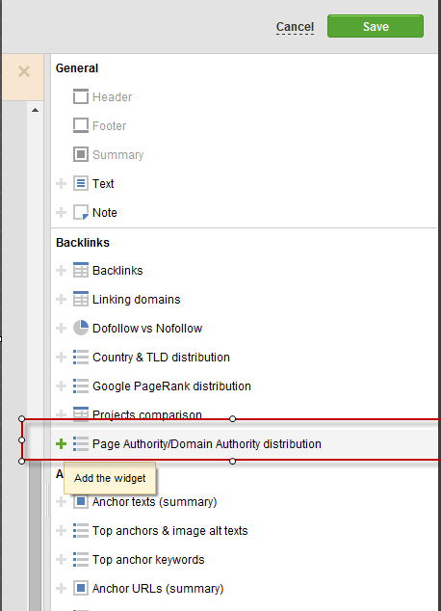Screen dimensions: 441x611
Task: Choose Anchor URLs (summary) widget
Action: (x=158, y=589)
